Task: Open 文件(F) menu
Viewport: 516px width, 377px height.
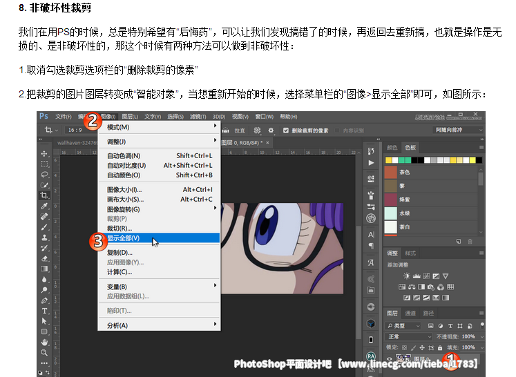Action: click(x=64, y=117)
